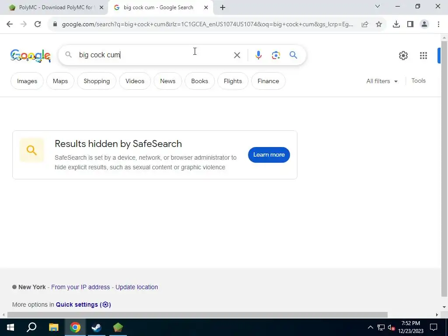448x336 pixels.
Task: Open the network tray icon
Action: pyautogui.click(x=381, y=327)
